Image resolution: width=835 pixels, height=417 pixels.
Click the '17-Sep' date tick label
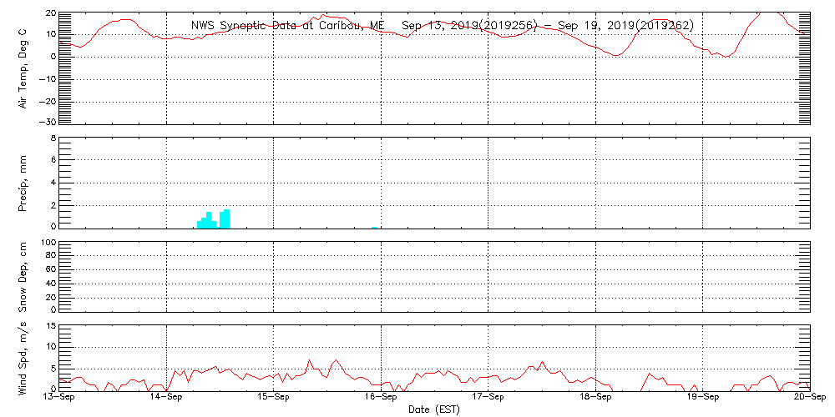(488, 398)
